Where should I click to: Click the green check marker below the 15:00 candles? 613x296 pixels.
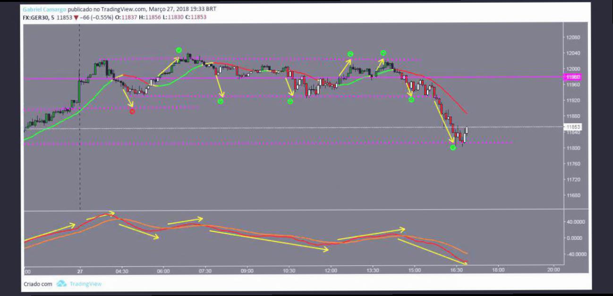pos(411,100)
